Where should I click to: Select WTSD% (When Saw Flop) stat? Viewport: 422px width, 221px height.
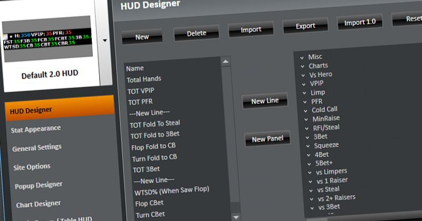[172, 191]
